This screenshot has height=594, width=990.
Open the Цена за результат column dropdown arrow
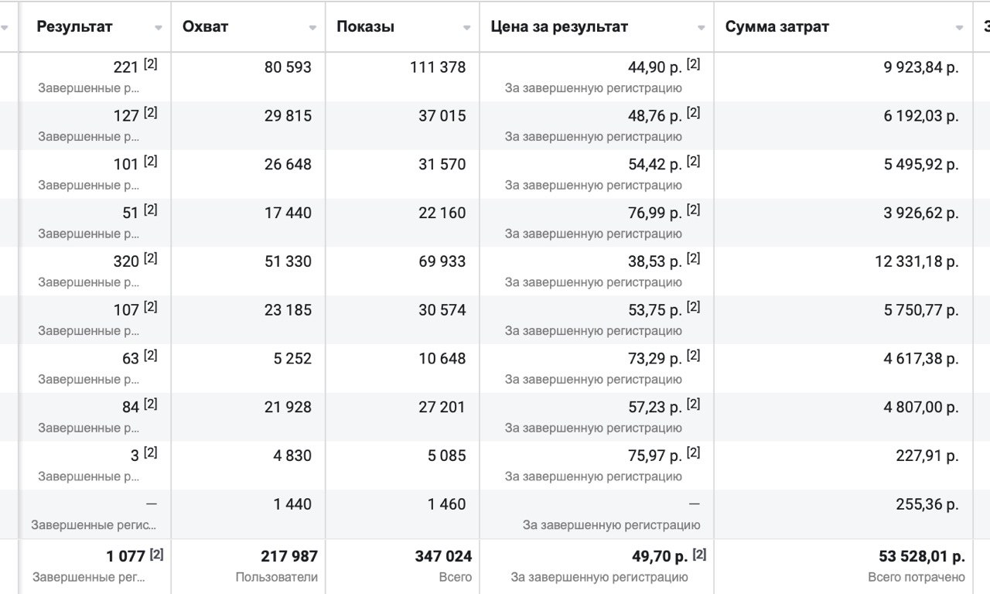701,28
